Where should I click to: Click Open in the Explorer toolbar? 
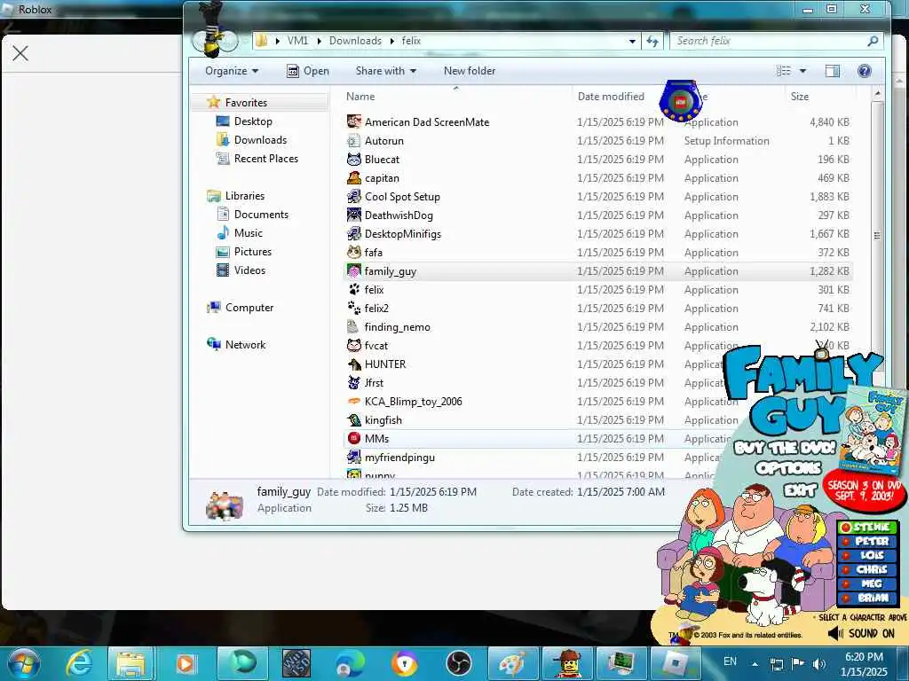click(308, 71)
